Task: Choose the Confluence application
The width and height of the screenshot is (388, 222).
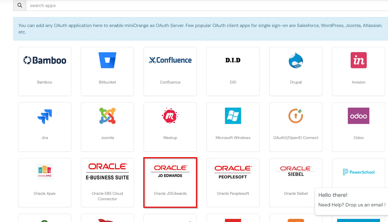Action: 170,71
